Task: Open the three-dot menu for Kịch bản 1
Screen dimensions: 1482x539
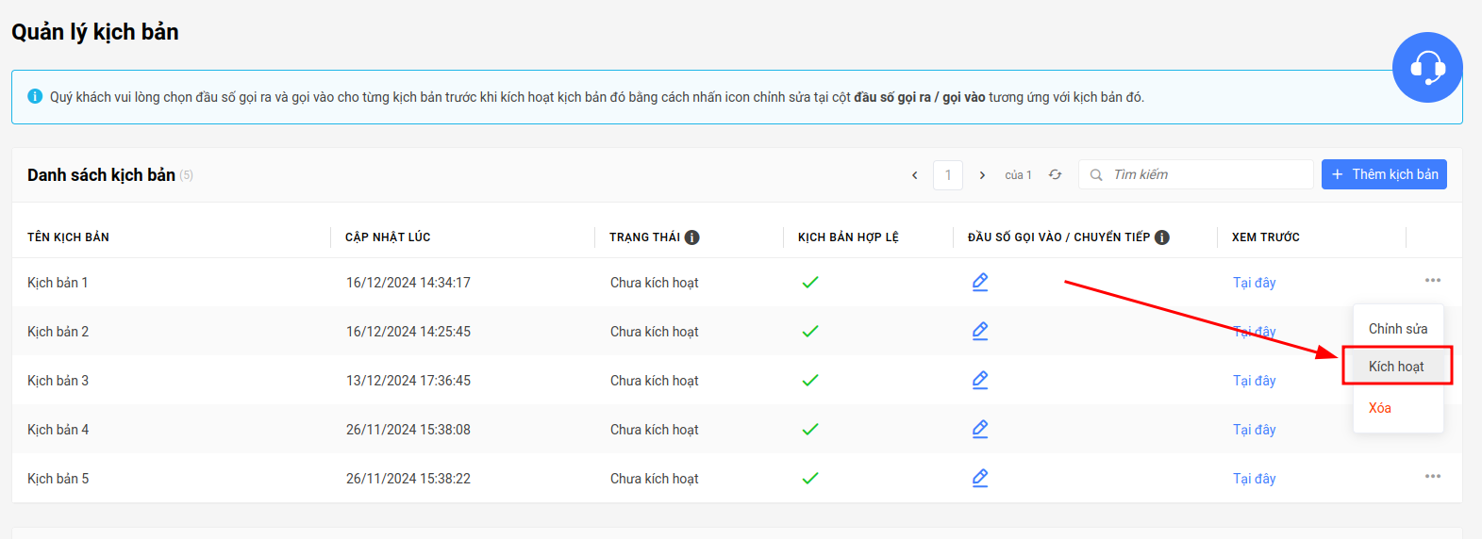Action: (1433, 280)
